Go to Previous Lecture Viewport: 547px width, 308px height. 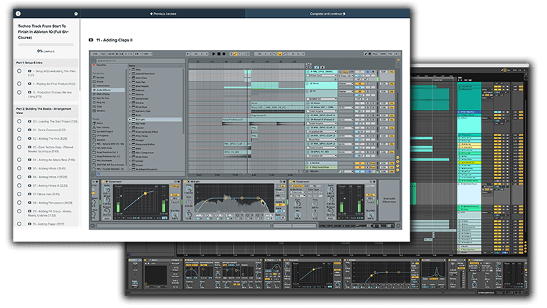tap(163, 14)
